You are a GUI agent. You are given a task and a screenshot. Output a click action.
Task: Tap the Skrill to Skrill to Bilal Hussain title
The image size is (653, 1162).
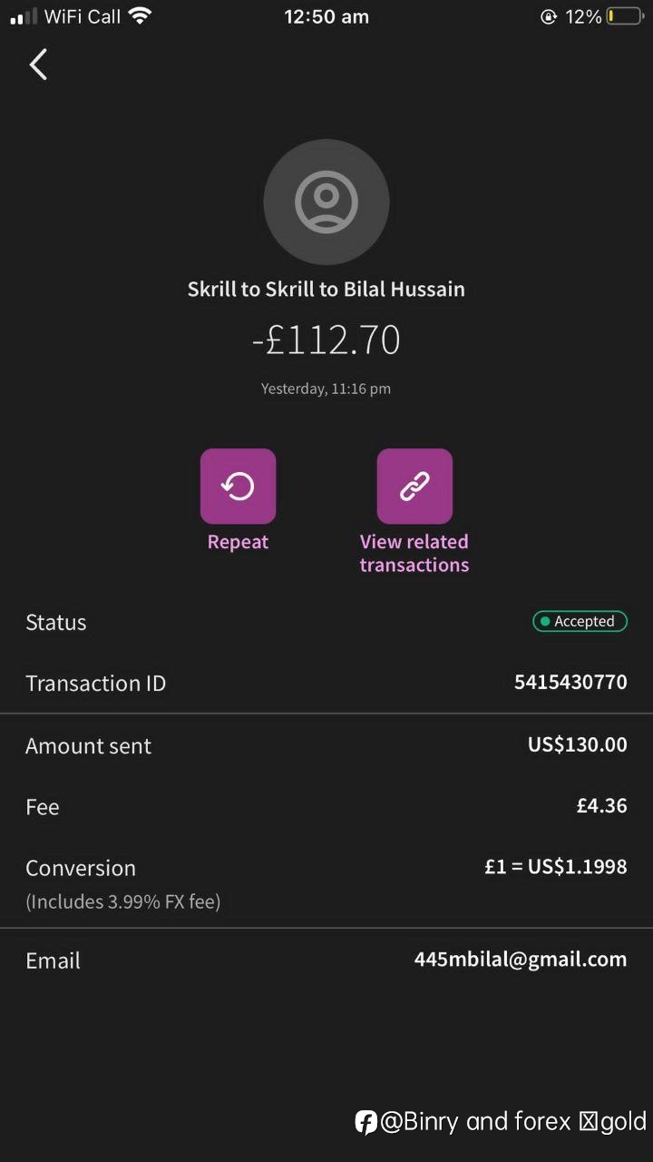coord(326,290)
